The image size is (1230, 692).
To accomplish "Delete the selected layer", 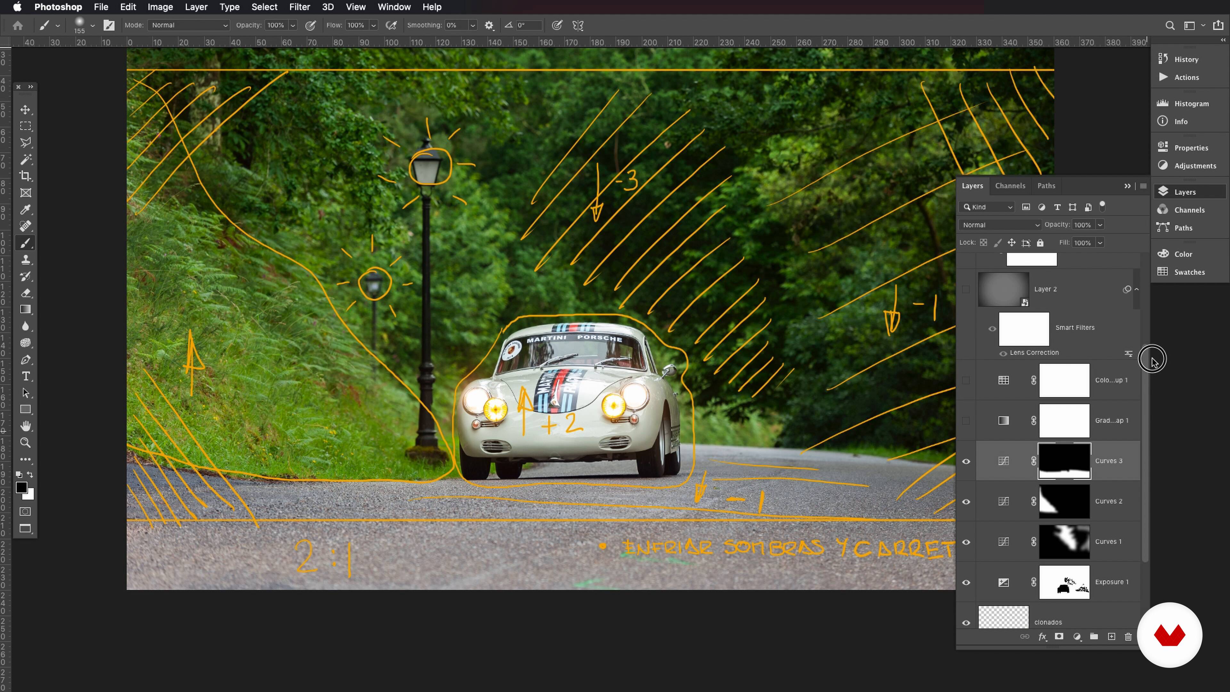I will (x=1128, y=637).
